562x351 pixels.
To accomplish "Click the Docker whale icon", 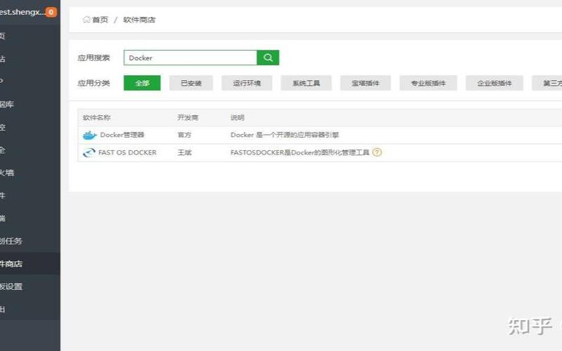I will [89, 135].
